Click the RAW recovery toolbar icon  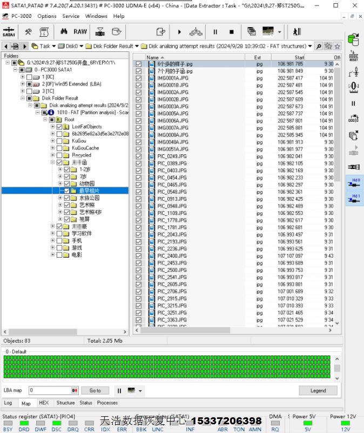tap(80, 31)
